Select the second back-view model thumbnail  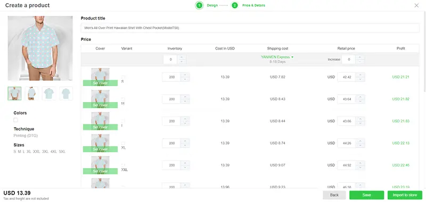[31, 94]
